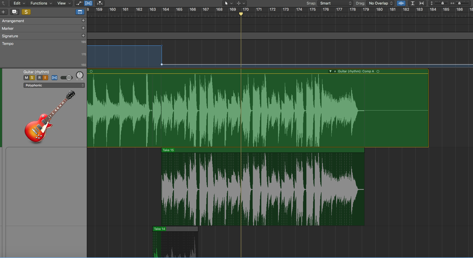Collapse take folder with the disclosure triangle
Image resolution: width=473 pixels, height=258 pixels.
click(x=330, y=71)
